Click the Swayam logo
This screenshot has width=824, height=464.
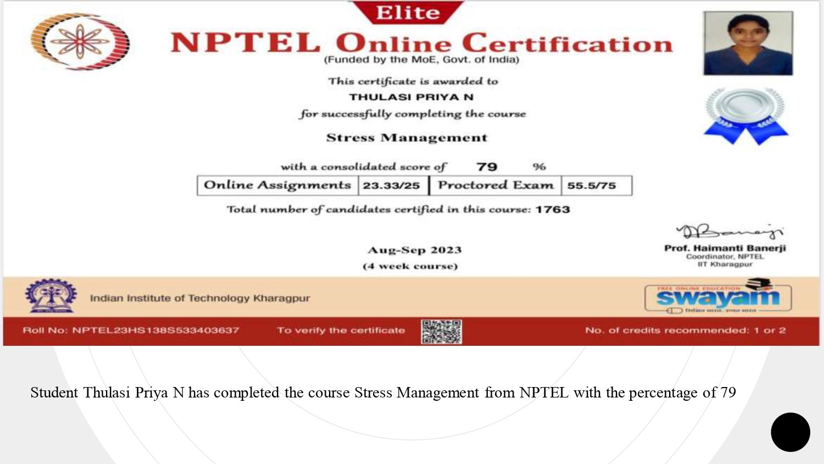coord(718,297)
